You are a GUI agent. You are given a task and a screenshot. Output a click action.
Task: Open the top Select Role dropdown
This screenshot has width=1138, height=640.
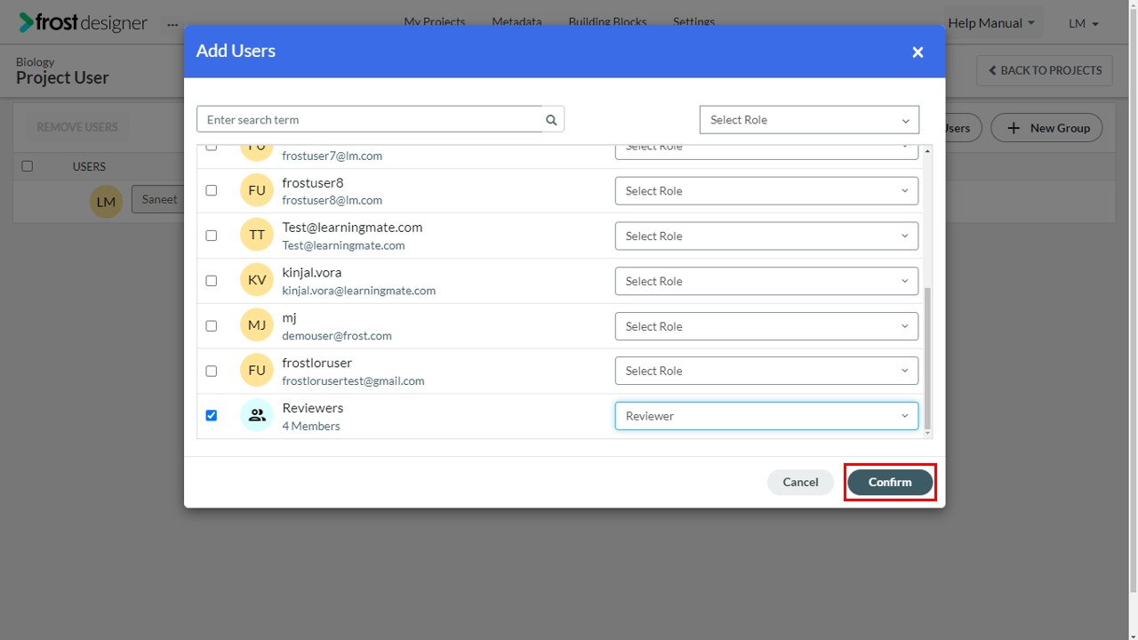[x=809, y=120]
